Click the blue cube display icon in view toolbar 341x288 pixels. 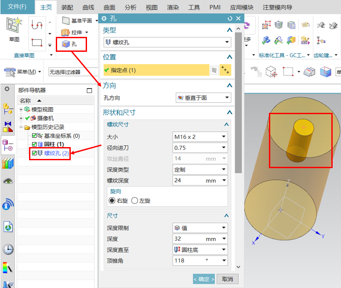326,72
